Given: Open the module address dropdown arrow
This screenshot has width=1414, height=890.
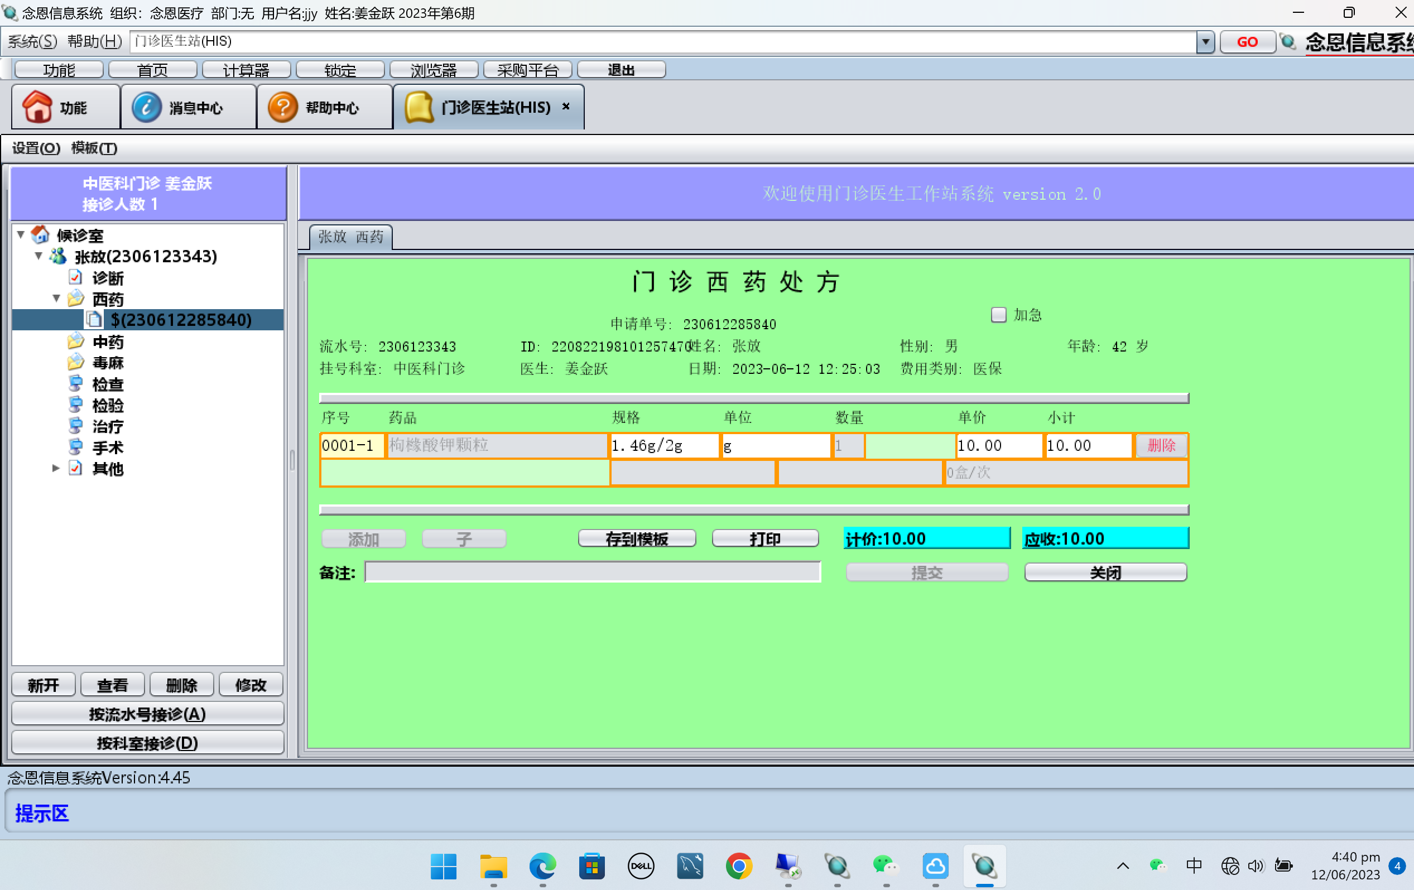Looking at the screenshot, I should 1205,42.
